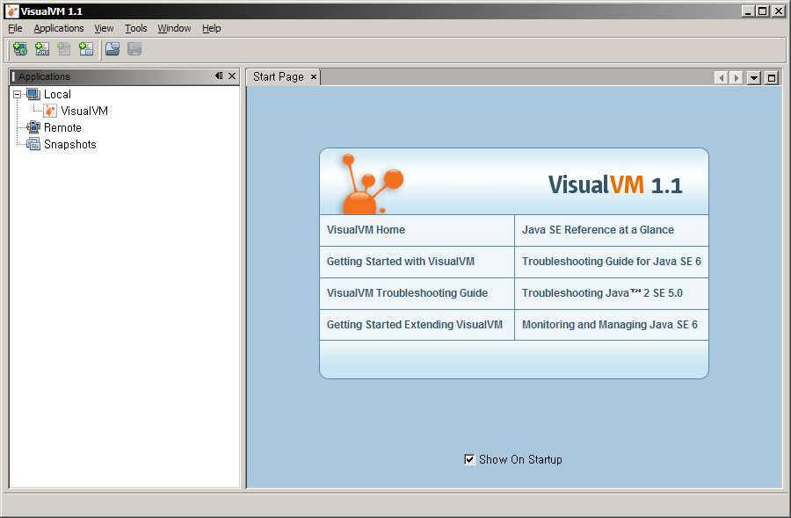Open Getting Started with VisualVM link
This screenshot has width=791, height=518.
401,262
